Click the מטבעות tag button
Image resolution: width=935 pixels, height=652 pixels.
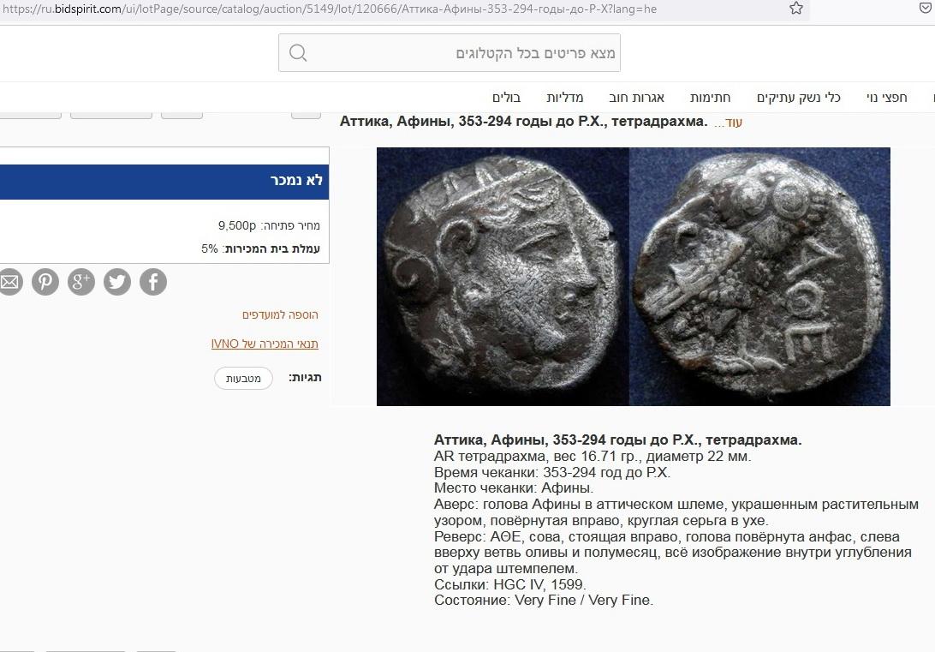243,378
